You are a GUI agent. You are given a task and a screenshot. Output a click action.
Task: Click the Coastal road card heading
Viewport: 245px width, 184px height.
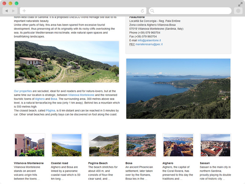pos(59,163)
